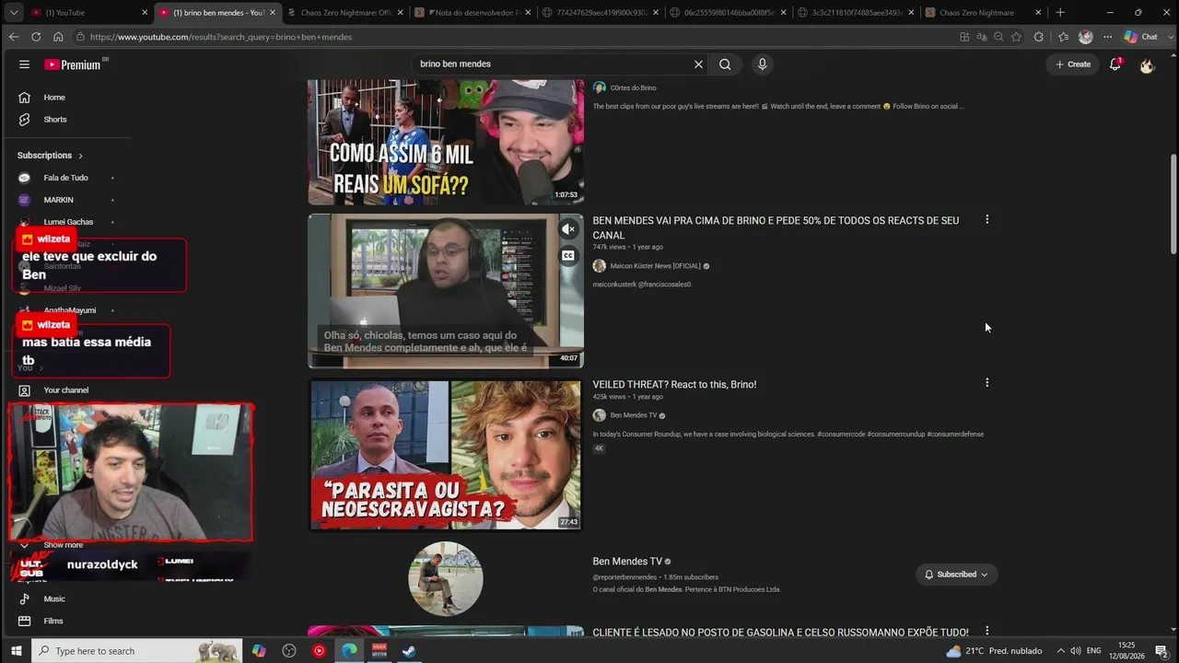
Task: Open 'VEILED THREAT? React to this, Brino!' video
Action: coord(674,385)
